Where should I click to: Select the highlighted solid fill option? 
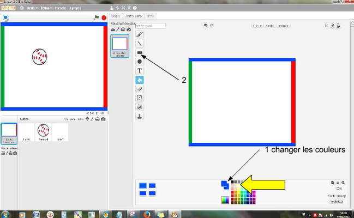tap(143, 185)
